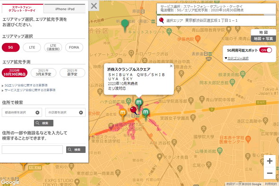Viewport: 279px width, 186px height.
Task: Click the red selected-area pin on map
Action: (x=133, y=110)
